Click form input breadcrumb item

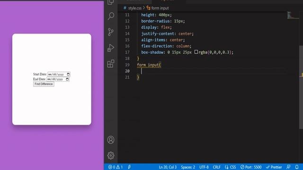point(160,8)
